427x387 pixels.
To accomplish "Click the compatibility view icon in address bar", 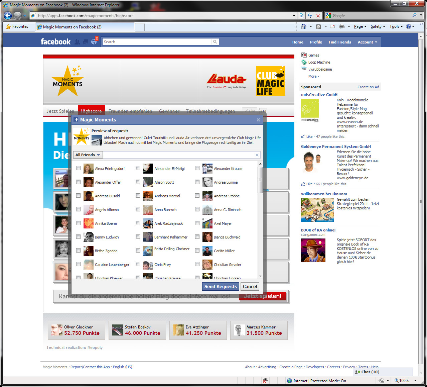I will click(x=302, y=15).
